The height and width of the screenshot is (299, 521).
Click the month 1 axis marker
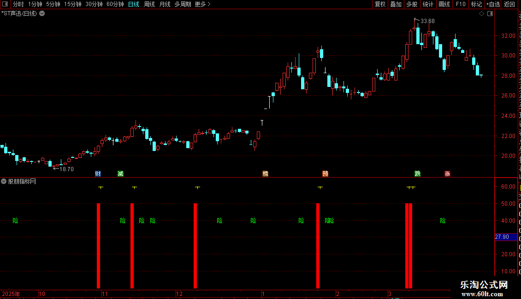coord(263,293)
